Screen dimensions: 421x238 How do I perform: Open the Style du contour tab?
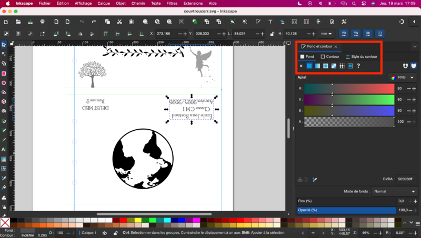point(361,56)
